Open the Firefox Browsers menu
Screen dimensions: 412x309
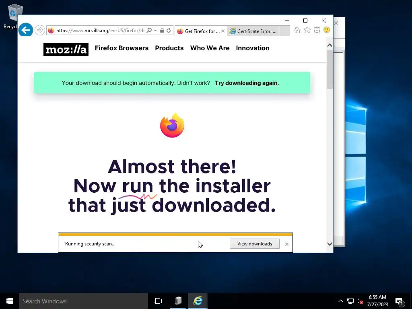(122, 48)
